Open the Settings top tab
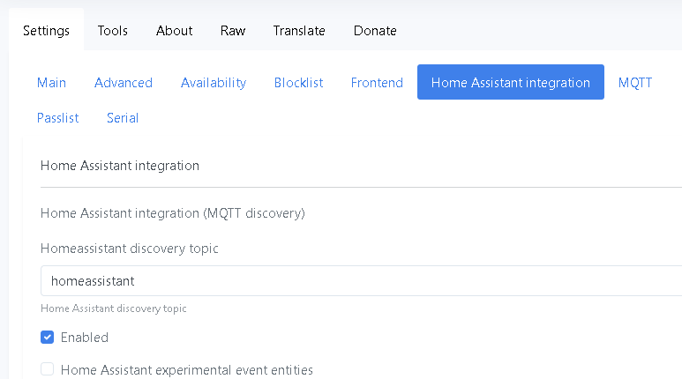Screen dimensions: 682x379 pos(46,31)
